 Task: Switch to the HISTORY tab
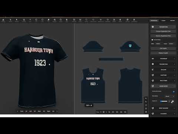[172, 20]
